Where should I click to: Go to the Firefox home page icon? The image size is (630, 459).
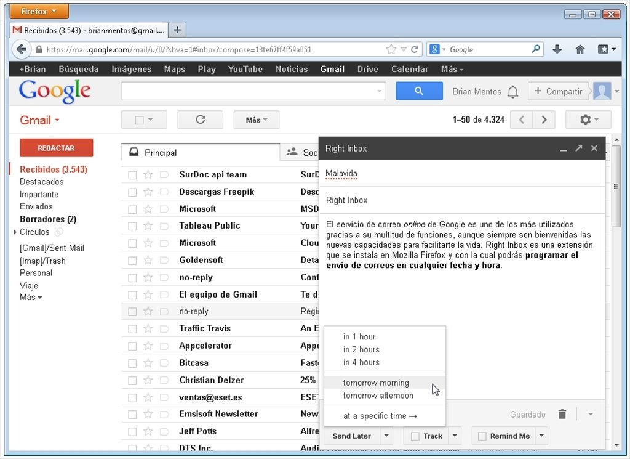pos(580,49)
